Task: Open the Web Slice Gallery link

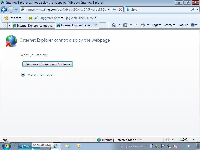Action: tap(81, 18)
